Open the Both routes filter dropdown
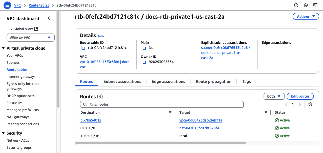Image resolution: width=323 pixels, height=153 pixels. click(x=274, y=96)
